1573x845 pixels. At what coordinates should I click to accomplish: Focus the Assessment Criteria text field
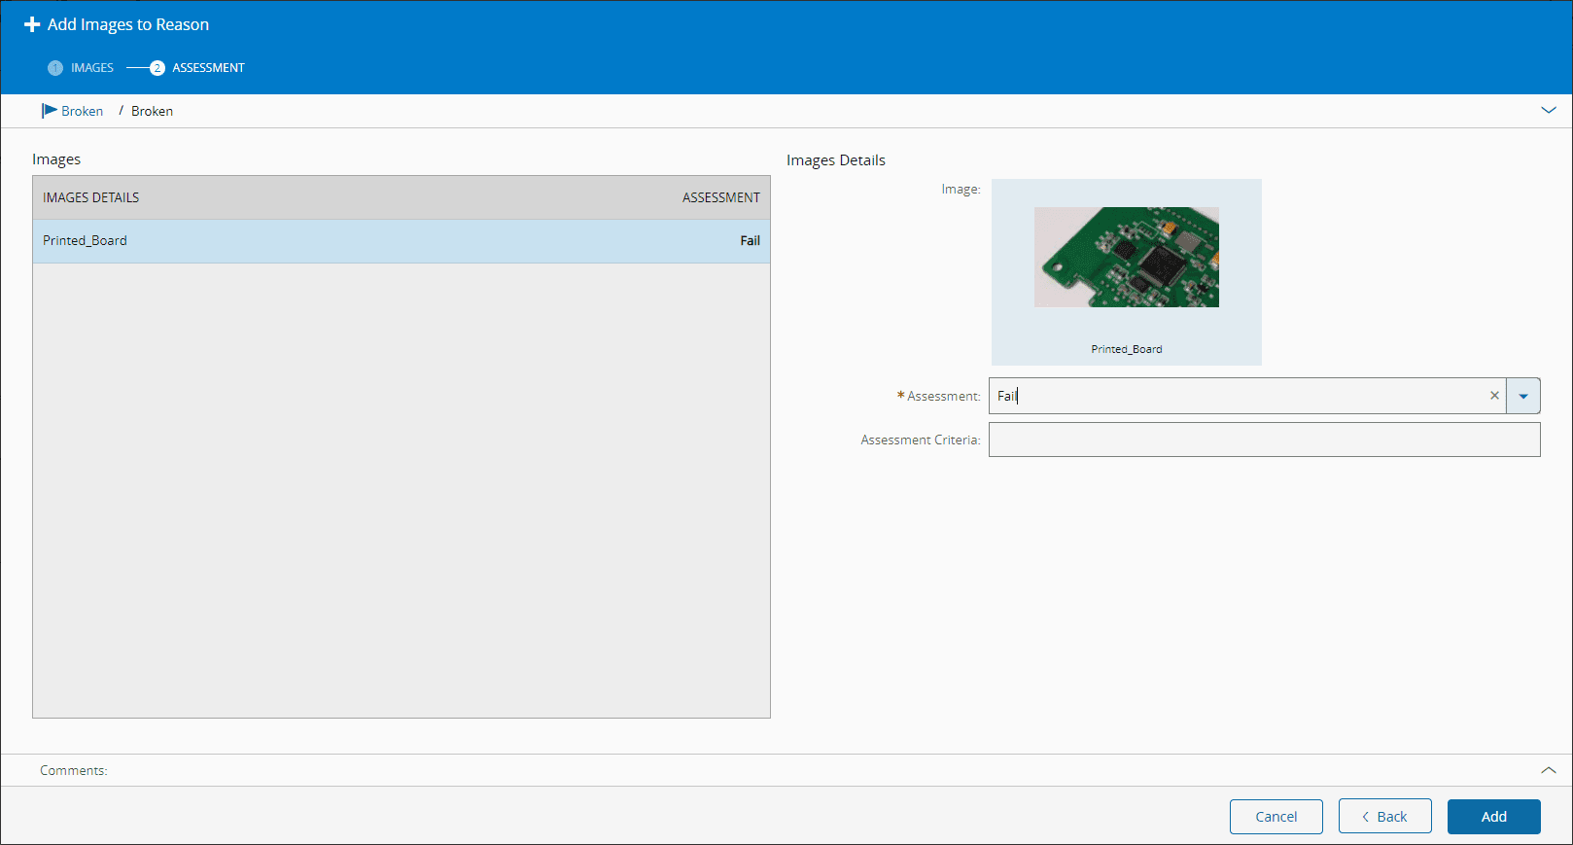tap(1264, 440)
